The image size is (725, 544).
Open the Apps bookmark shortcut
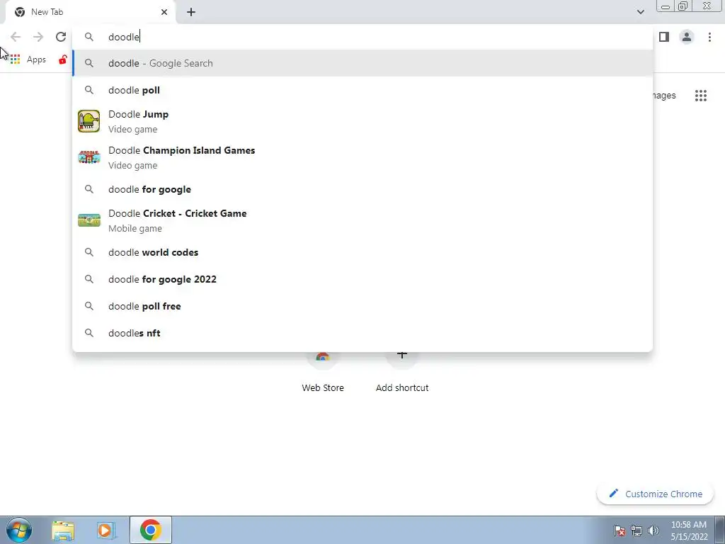(28, 59)
